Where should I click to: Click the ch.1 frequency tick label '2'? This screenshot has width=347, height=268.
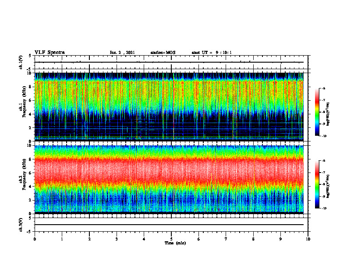pyautogui.click(x=31, y=127)
